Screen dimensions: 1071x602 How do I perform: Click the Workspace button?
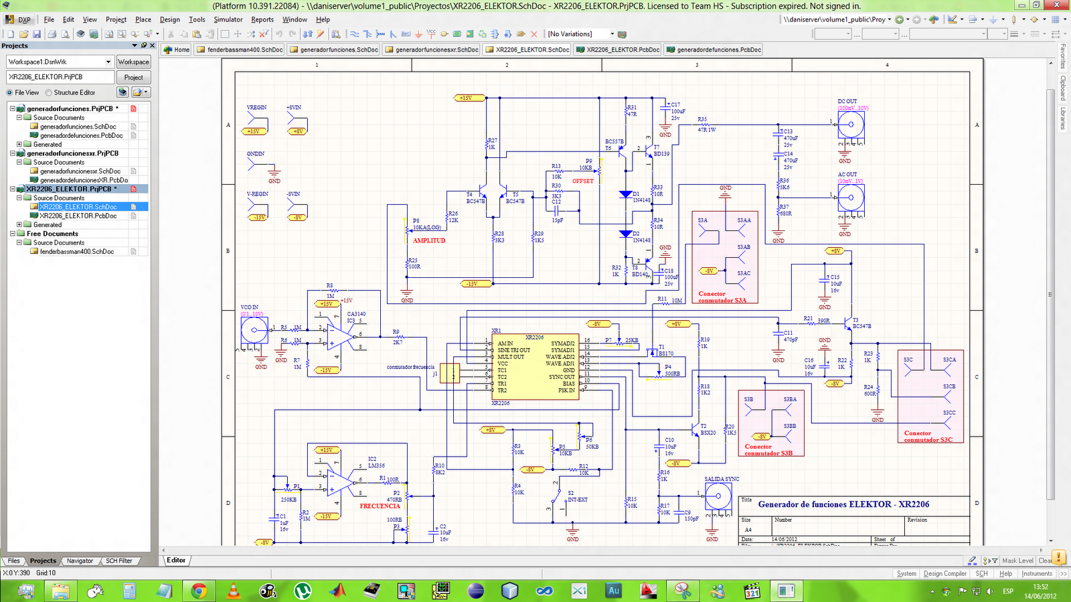133,62
